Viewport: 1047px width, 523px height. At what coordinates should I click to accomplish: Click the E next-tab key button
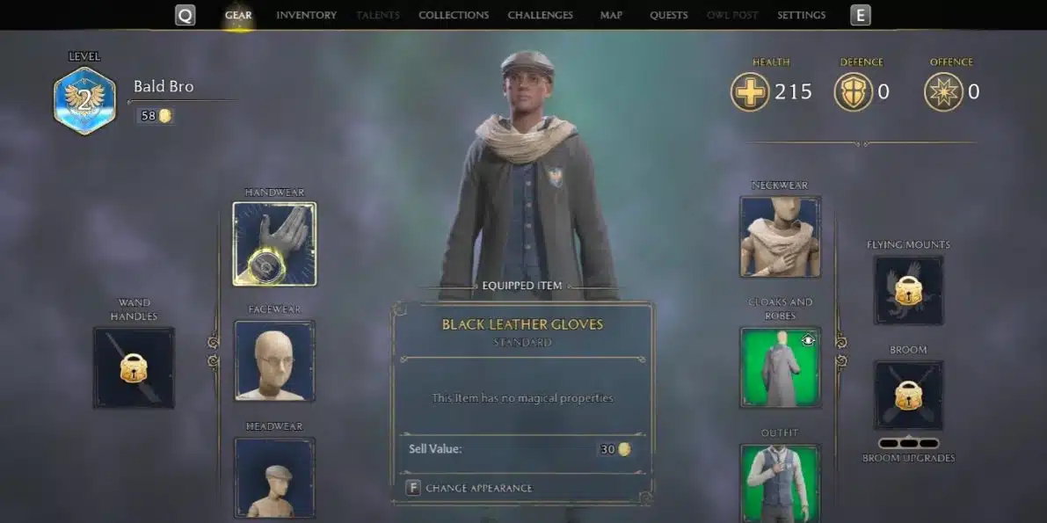click(x=861, y=15)
